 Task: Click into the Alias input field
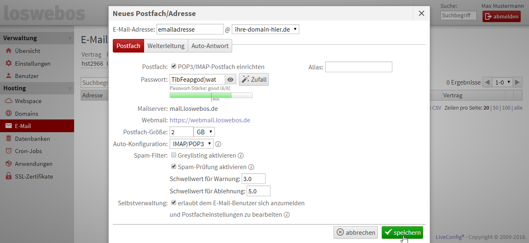[x=359, y=67]
